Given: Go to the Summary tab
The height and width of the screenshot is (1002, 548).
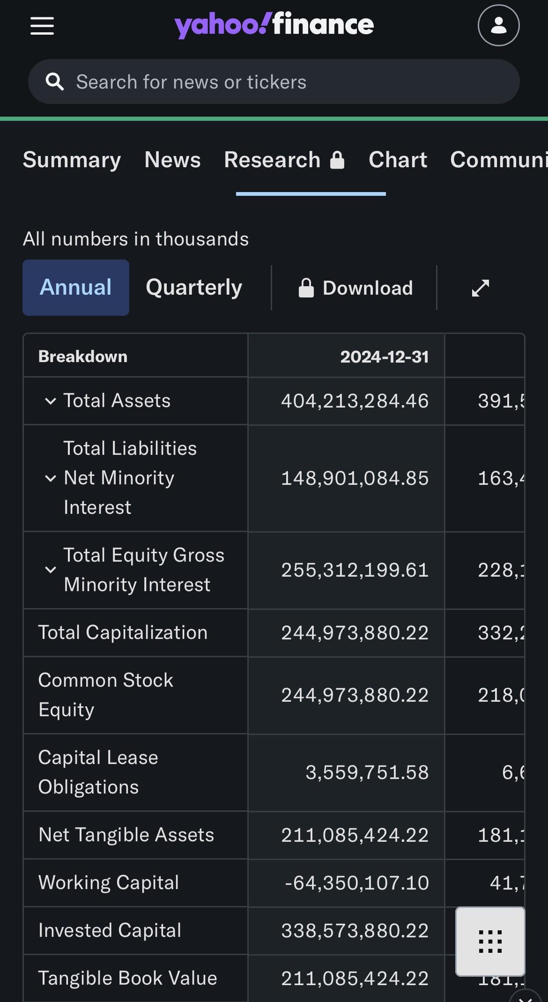Looking at the screenshot, I should (72, 160).
